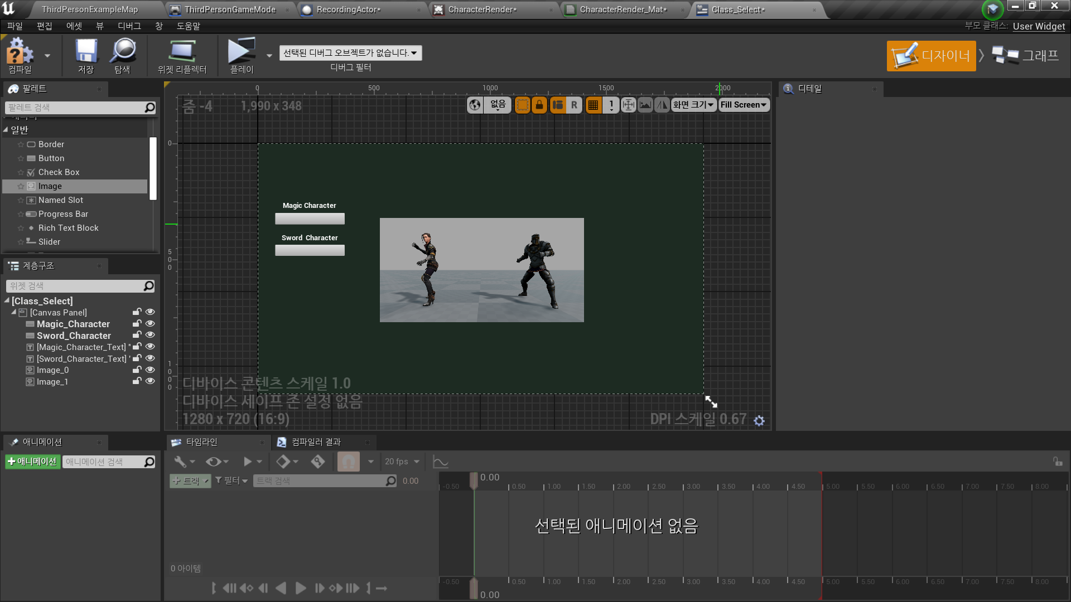Screen dimensions: 1071x602
Task: Hide the Magic_Character widget with eye icon
Action: pyautogui.click(x=150, y=324)
